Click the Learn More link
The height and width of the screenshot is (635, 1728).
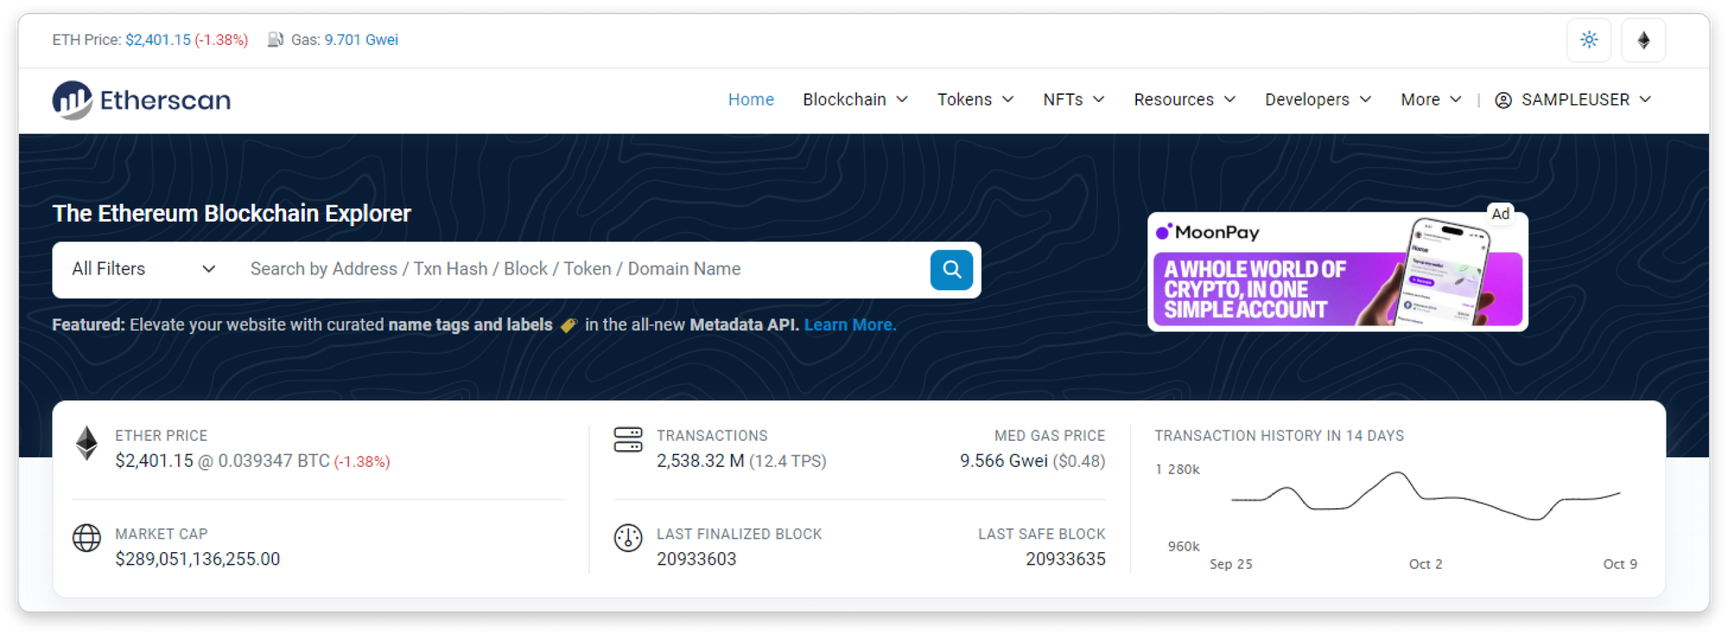tap(850, 325)
